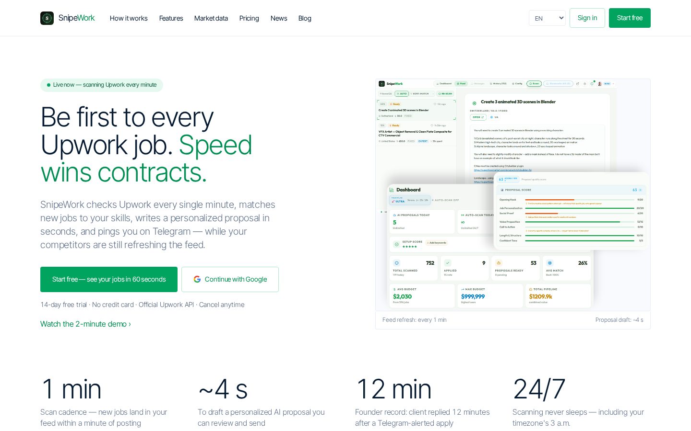Click the Setup Score check icon
This screenshot has width=691, height=431.
397,244
